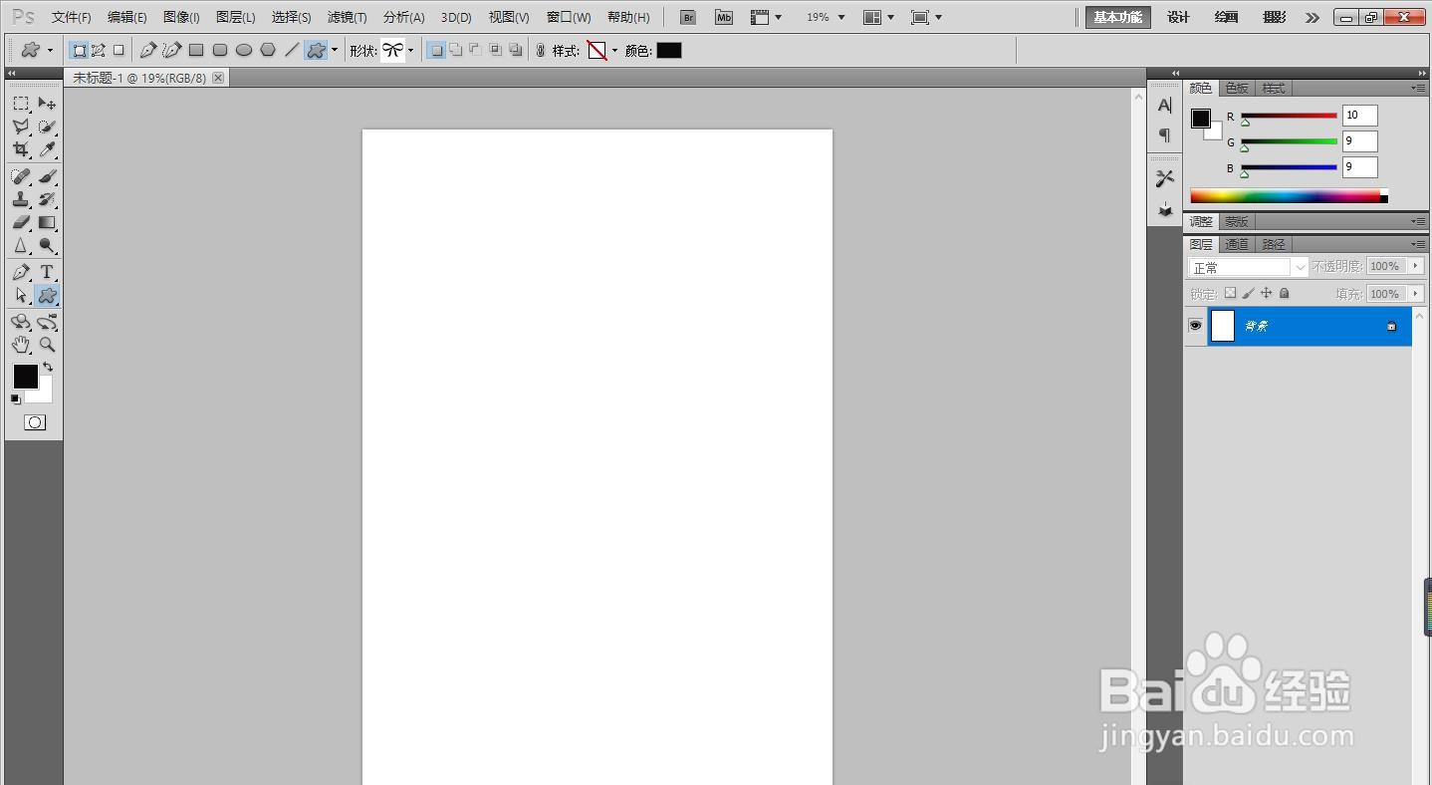Select the Hand tool

pos(20,345)
